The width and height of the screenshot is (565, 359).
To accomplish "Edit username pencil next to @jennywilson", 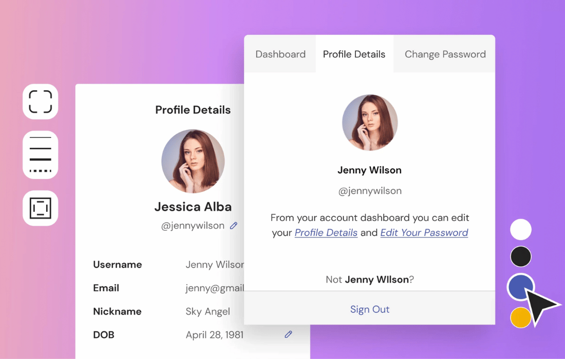I will 234,226.
